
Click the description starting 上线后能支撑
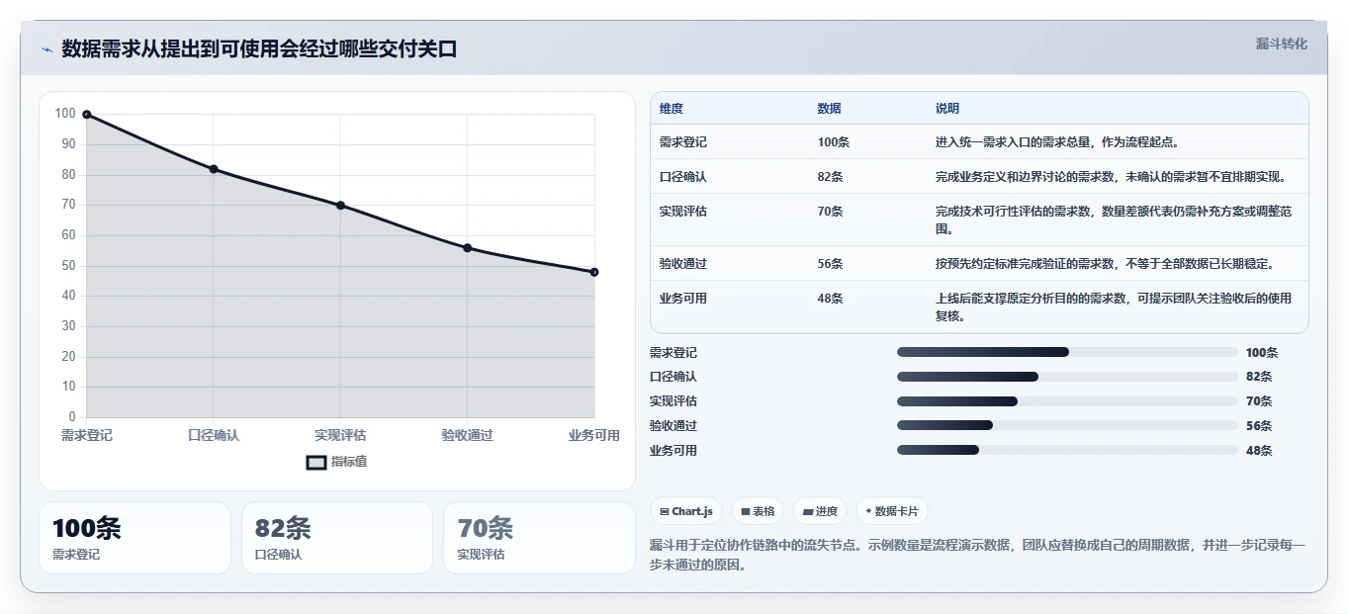pos(1114,307)
